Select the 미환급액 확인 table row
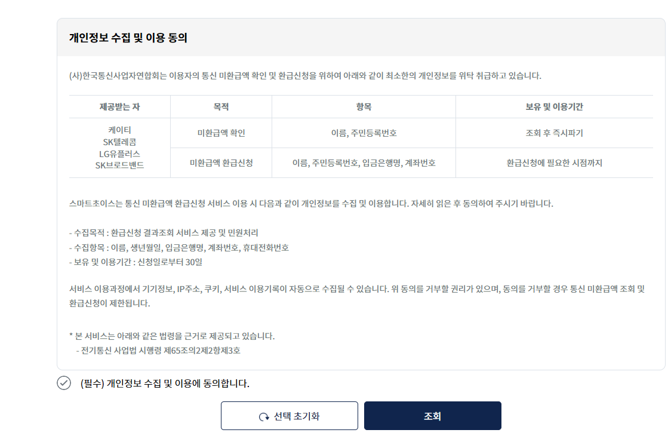 (x=221, y=133)
